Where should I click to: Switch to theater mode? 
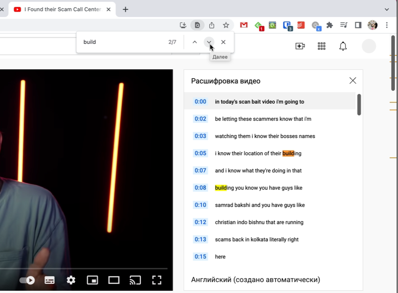(114, 280)
